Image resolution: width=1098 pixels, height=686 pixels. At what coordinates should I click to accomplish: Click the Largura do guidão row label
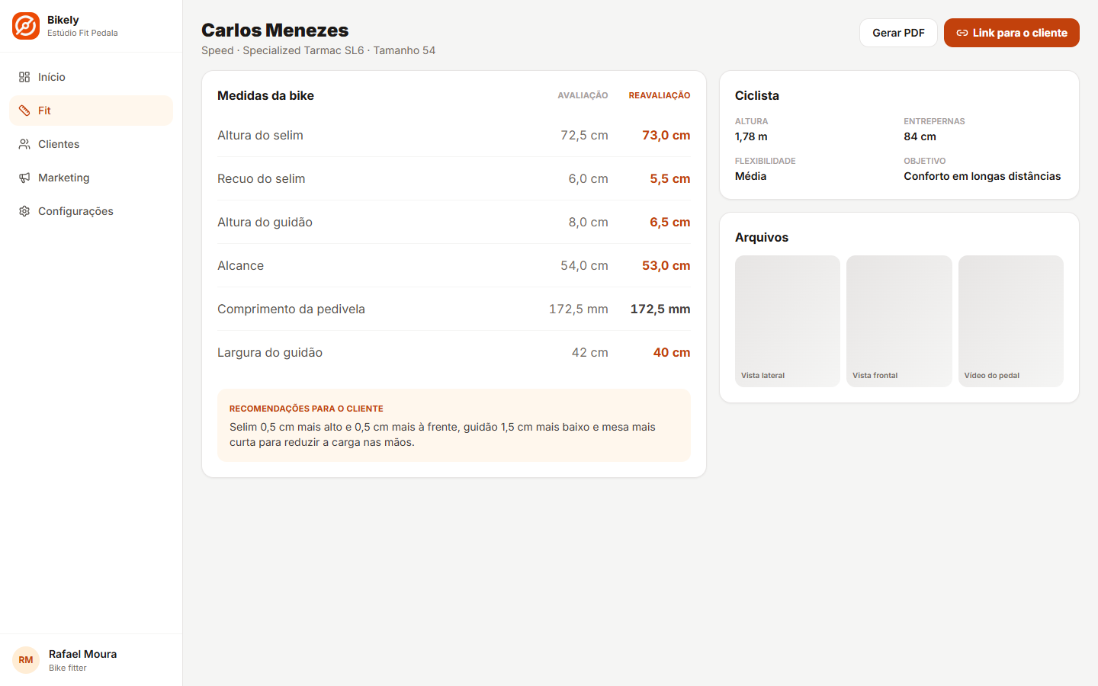pos(270,352)
